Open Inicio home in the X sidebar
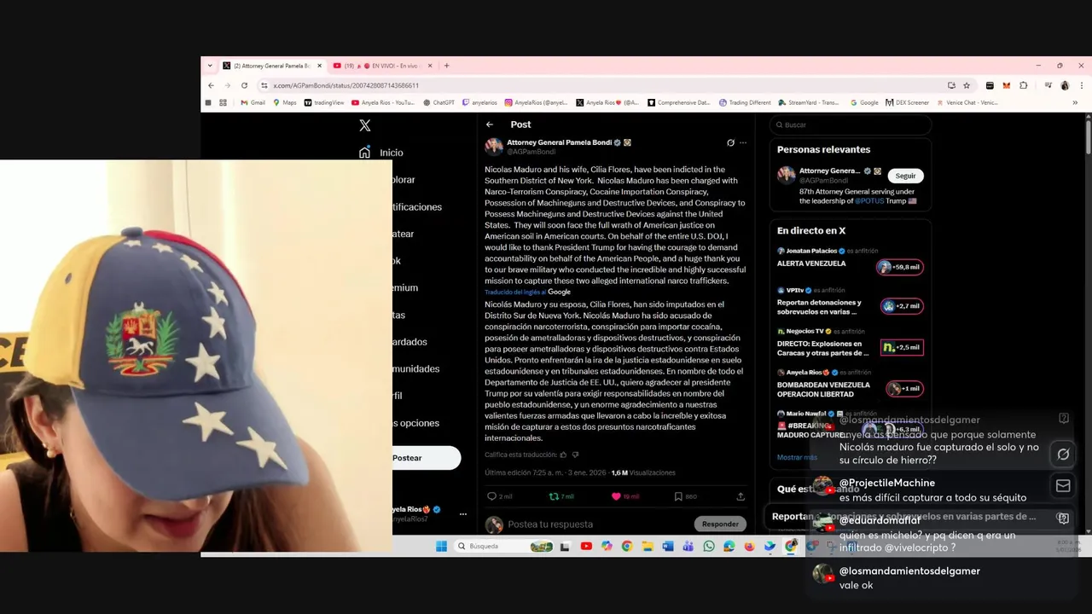Viewport: 1092px width, 614px height. [x=381, y=153]
